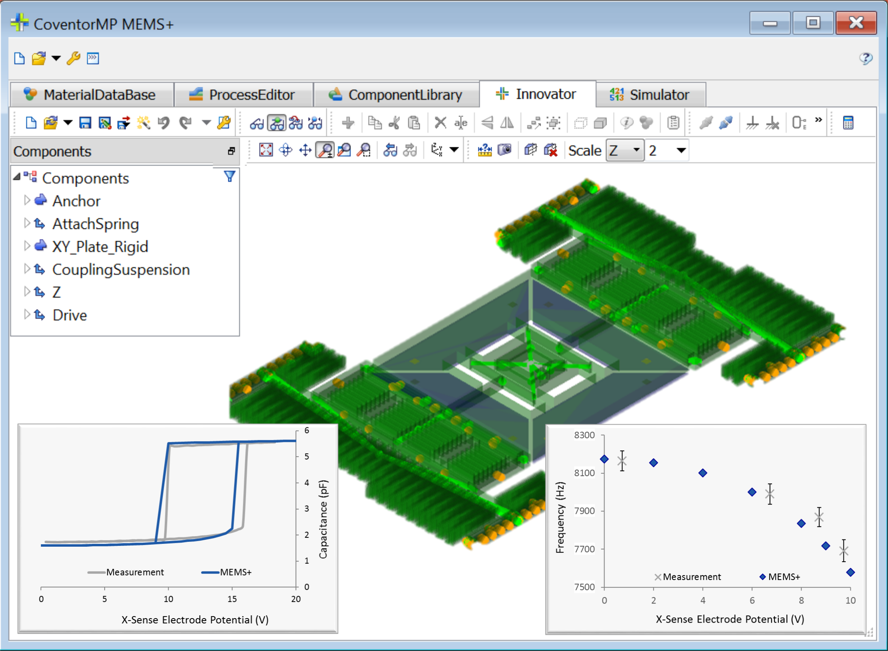
Task: Select the CouplingSuspension component
Action: 121,269
